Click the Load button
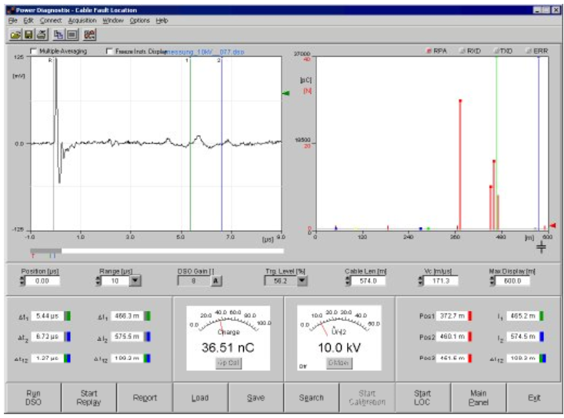The height and width of the screenshot is (418, 564). 200,397
